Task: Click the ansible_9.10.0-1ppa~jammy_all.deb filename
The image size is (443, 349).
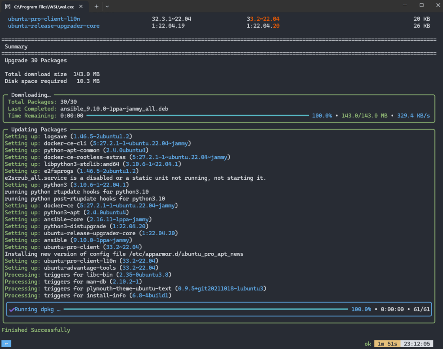Action: point(114,109)
